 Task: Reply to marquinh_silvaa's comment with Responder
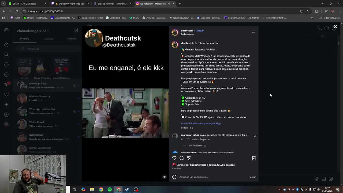205,139
